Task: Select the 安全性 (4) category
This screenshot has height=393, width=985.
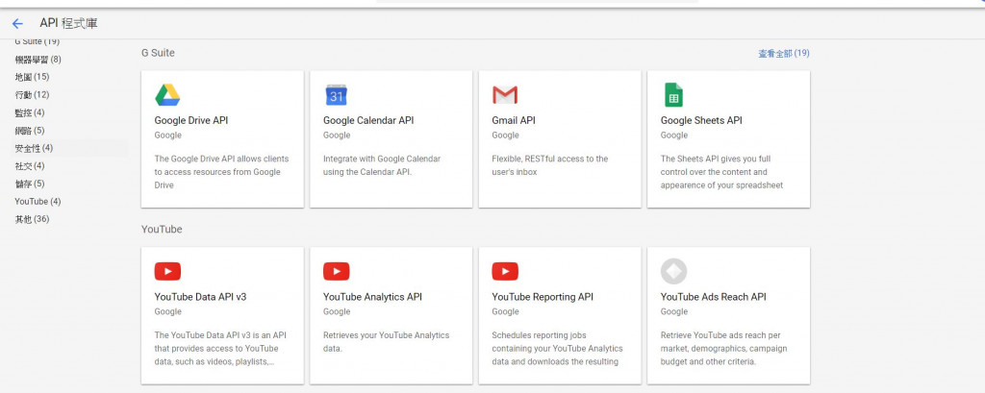Action: click(34, 148)
